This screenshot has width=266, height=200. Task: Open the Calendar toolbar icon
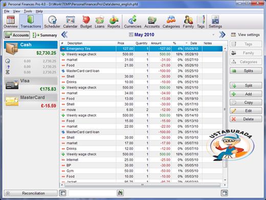[x=70, y=22]
